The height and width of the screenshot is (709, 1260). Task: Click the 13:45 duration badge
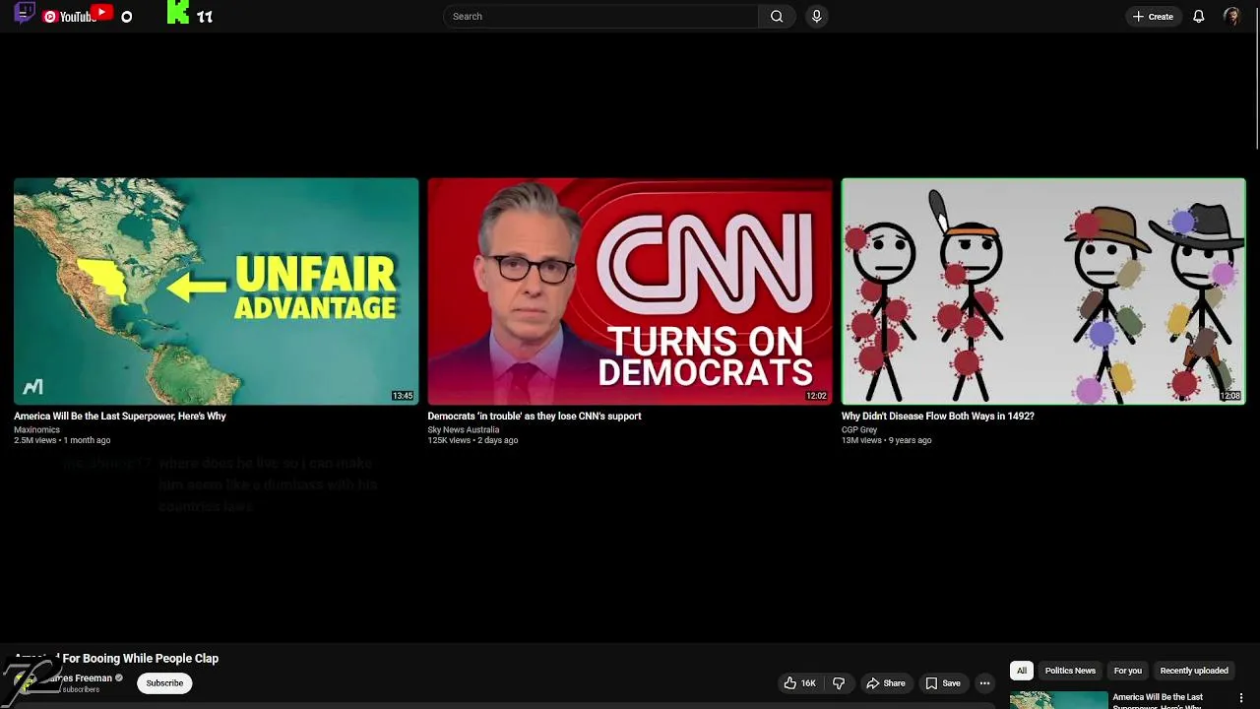tap(403, 396)
